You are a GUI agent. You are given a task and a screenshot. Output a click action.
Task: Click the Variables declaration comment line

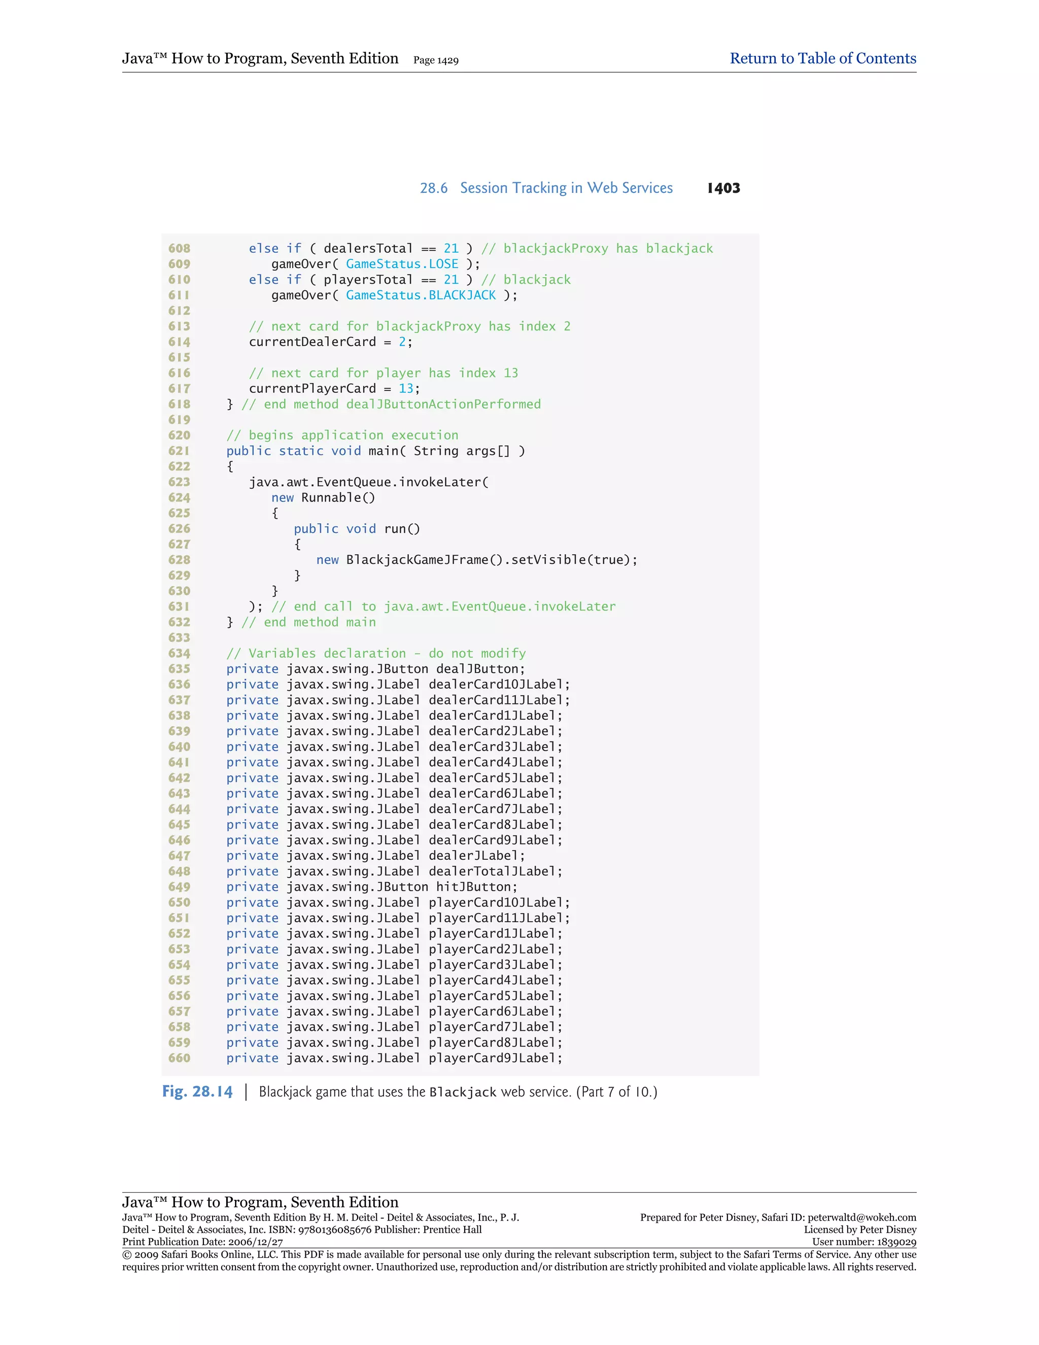pyautogui.click(x=375, y=653)
